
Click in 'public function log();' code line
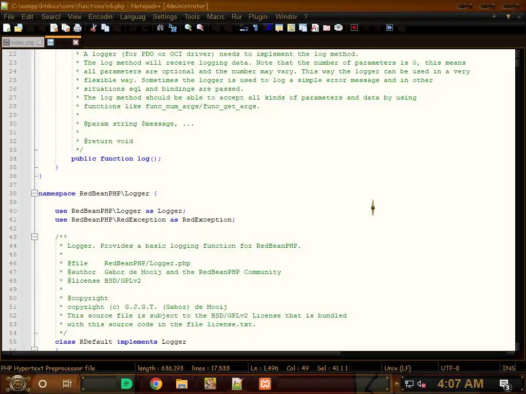[116, 159]
